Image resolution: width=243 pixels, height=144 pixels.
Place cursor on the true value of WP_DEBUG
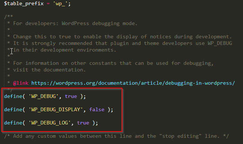71,96
